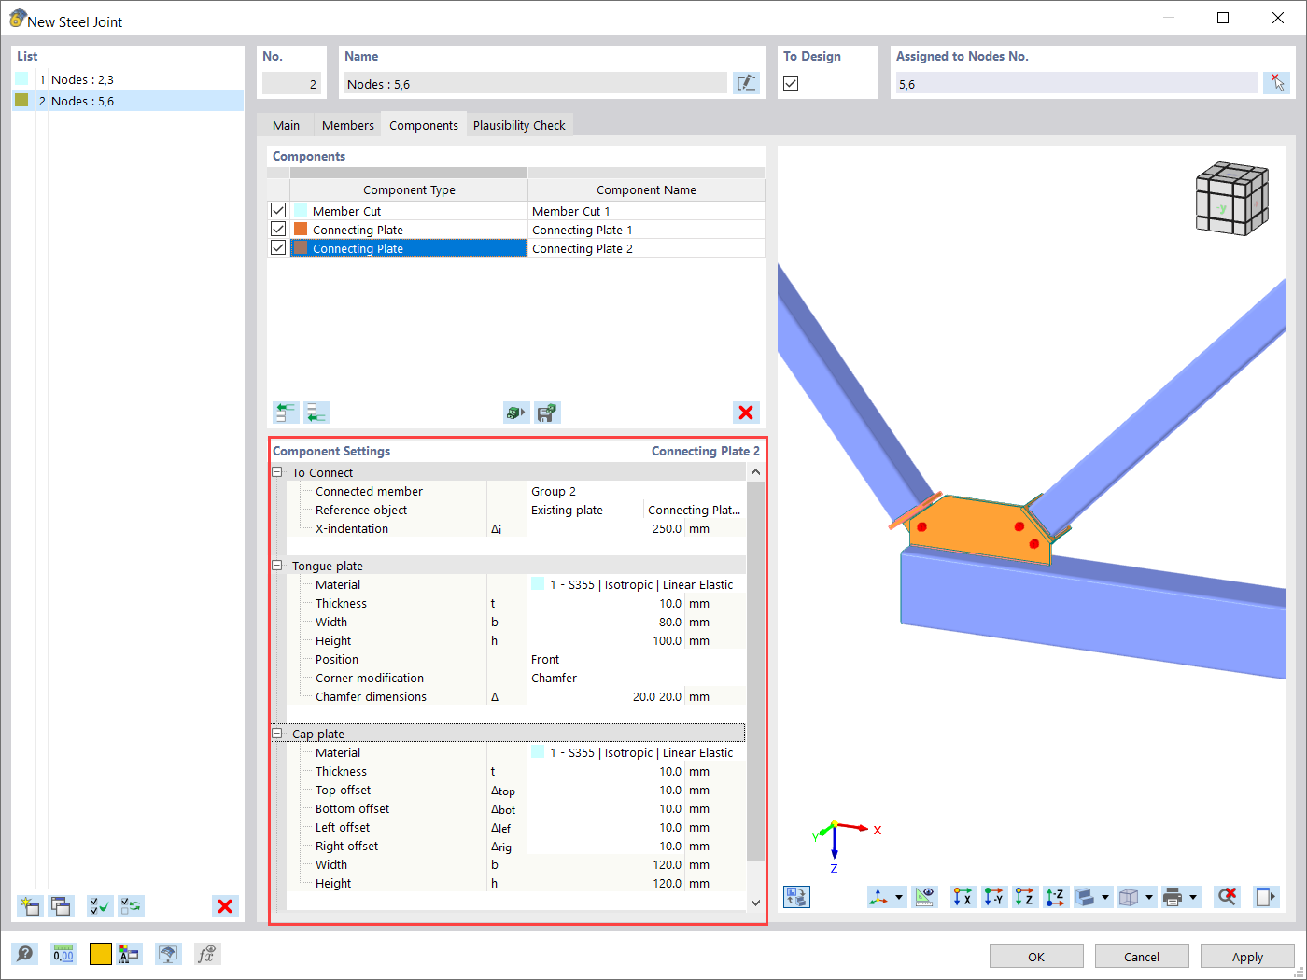Open axis system dropdown arrow
The height and width of the screenshot is (980, 1307).
(x=899, y=897)
